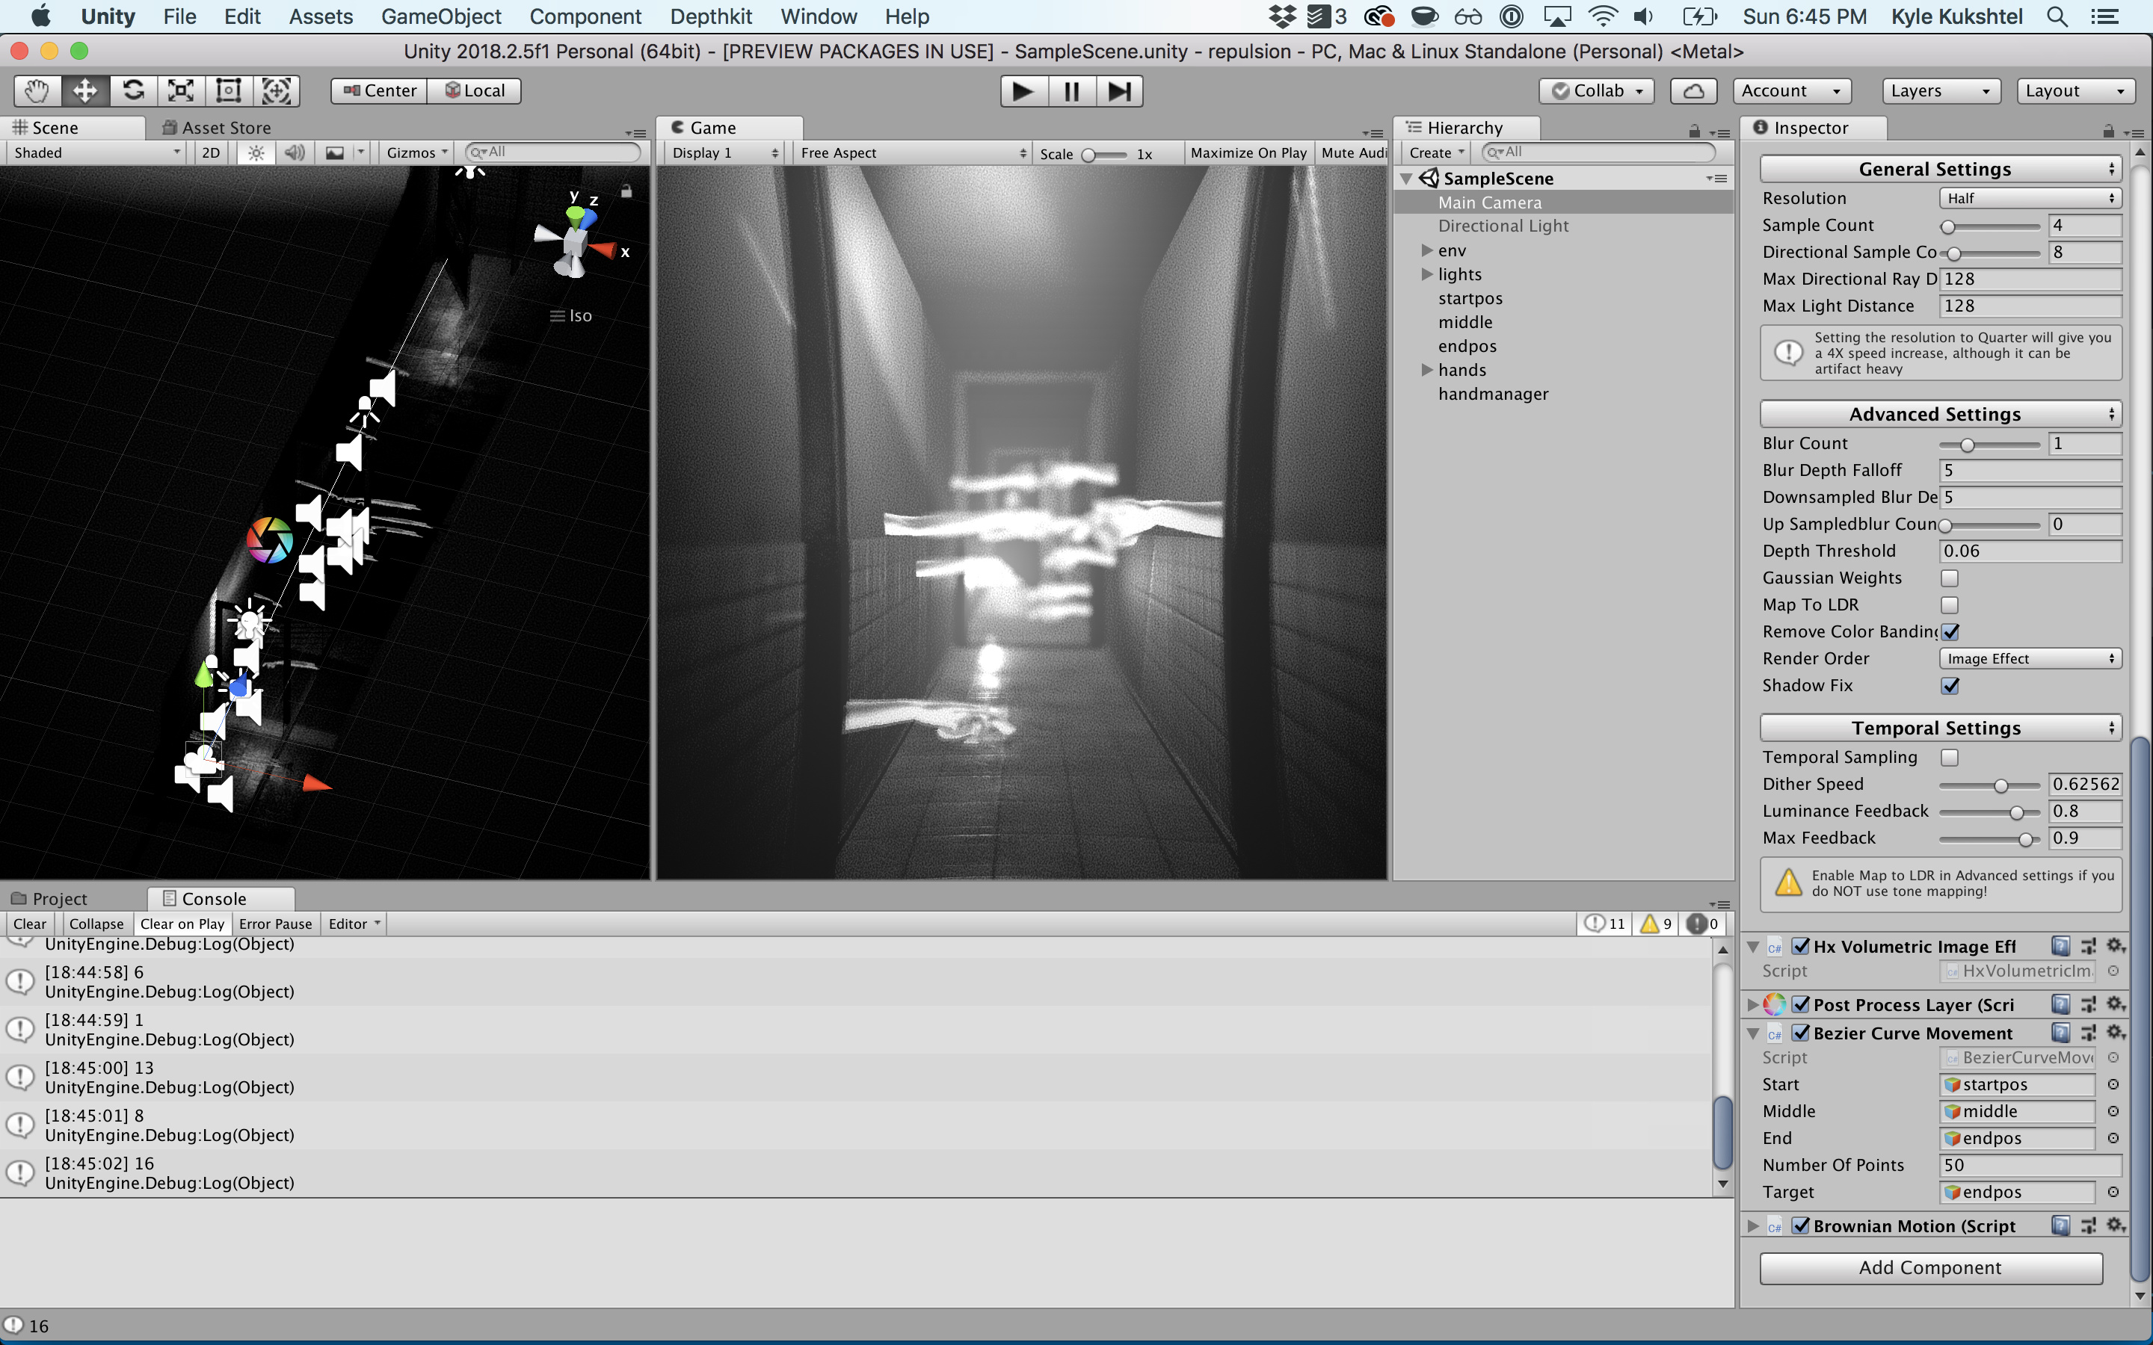Enable the Gaussian Weights checkbox
Image resolution: width=2153 pixels, height=1345 pixels.
click(1949, 578)
